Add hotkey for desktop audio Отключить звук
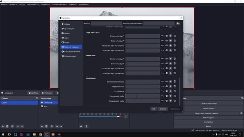Image resolution: width=244 pixels, height=137 pixels. click(170, 36)
